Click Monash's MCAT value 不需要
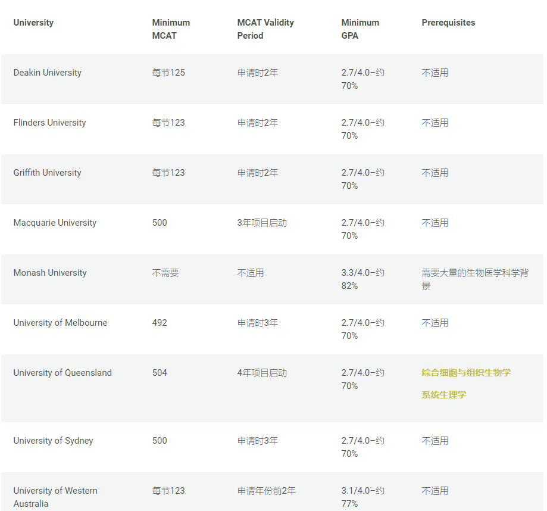 (165, 273)
